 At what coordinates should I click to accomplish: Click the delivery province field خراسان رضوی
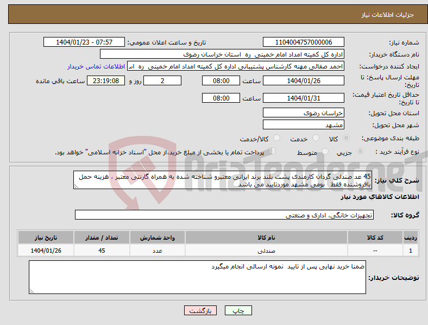(303, 113)
